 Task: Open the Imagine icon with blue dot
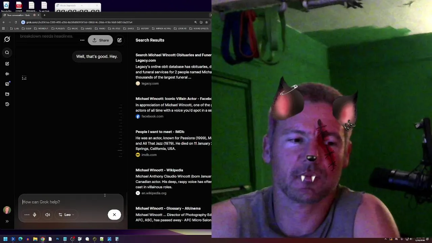[x=7, y=84]
